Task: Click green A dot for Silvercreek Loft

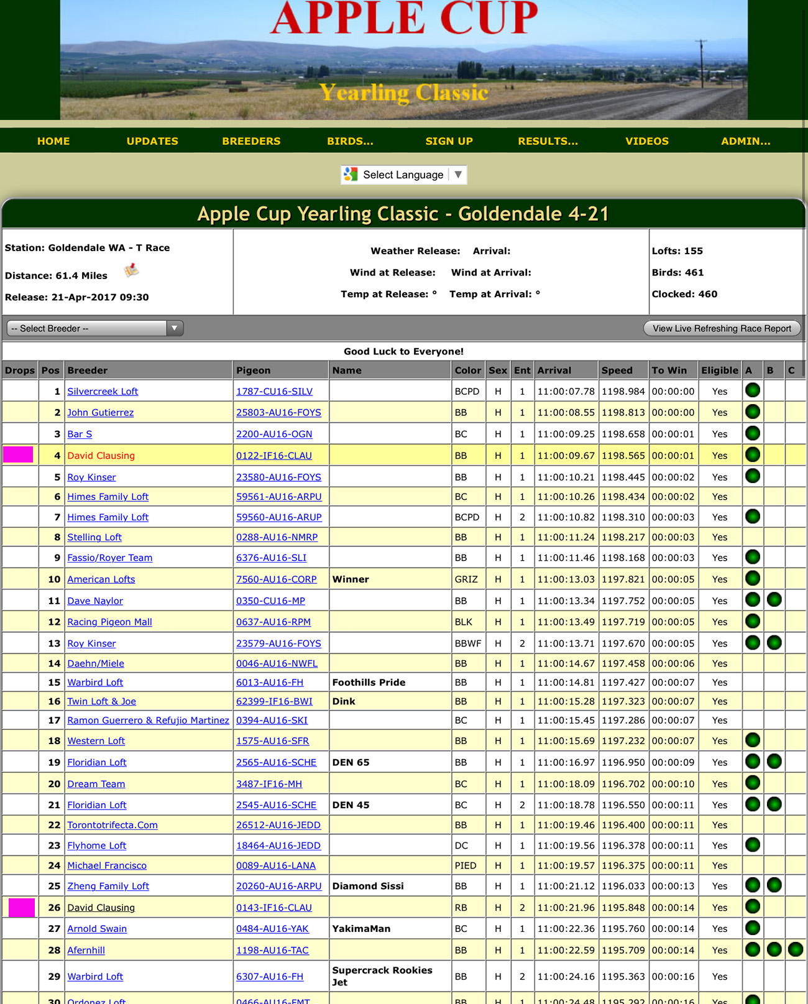Action: pyautogui.click(x=752, y=390)
